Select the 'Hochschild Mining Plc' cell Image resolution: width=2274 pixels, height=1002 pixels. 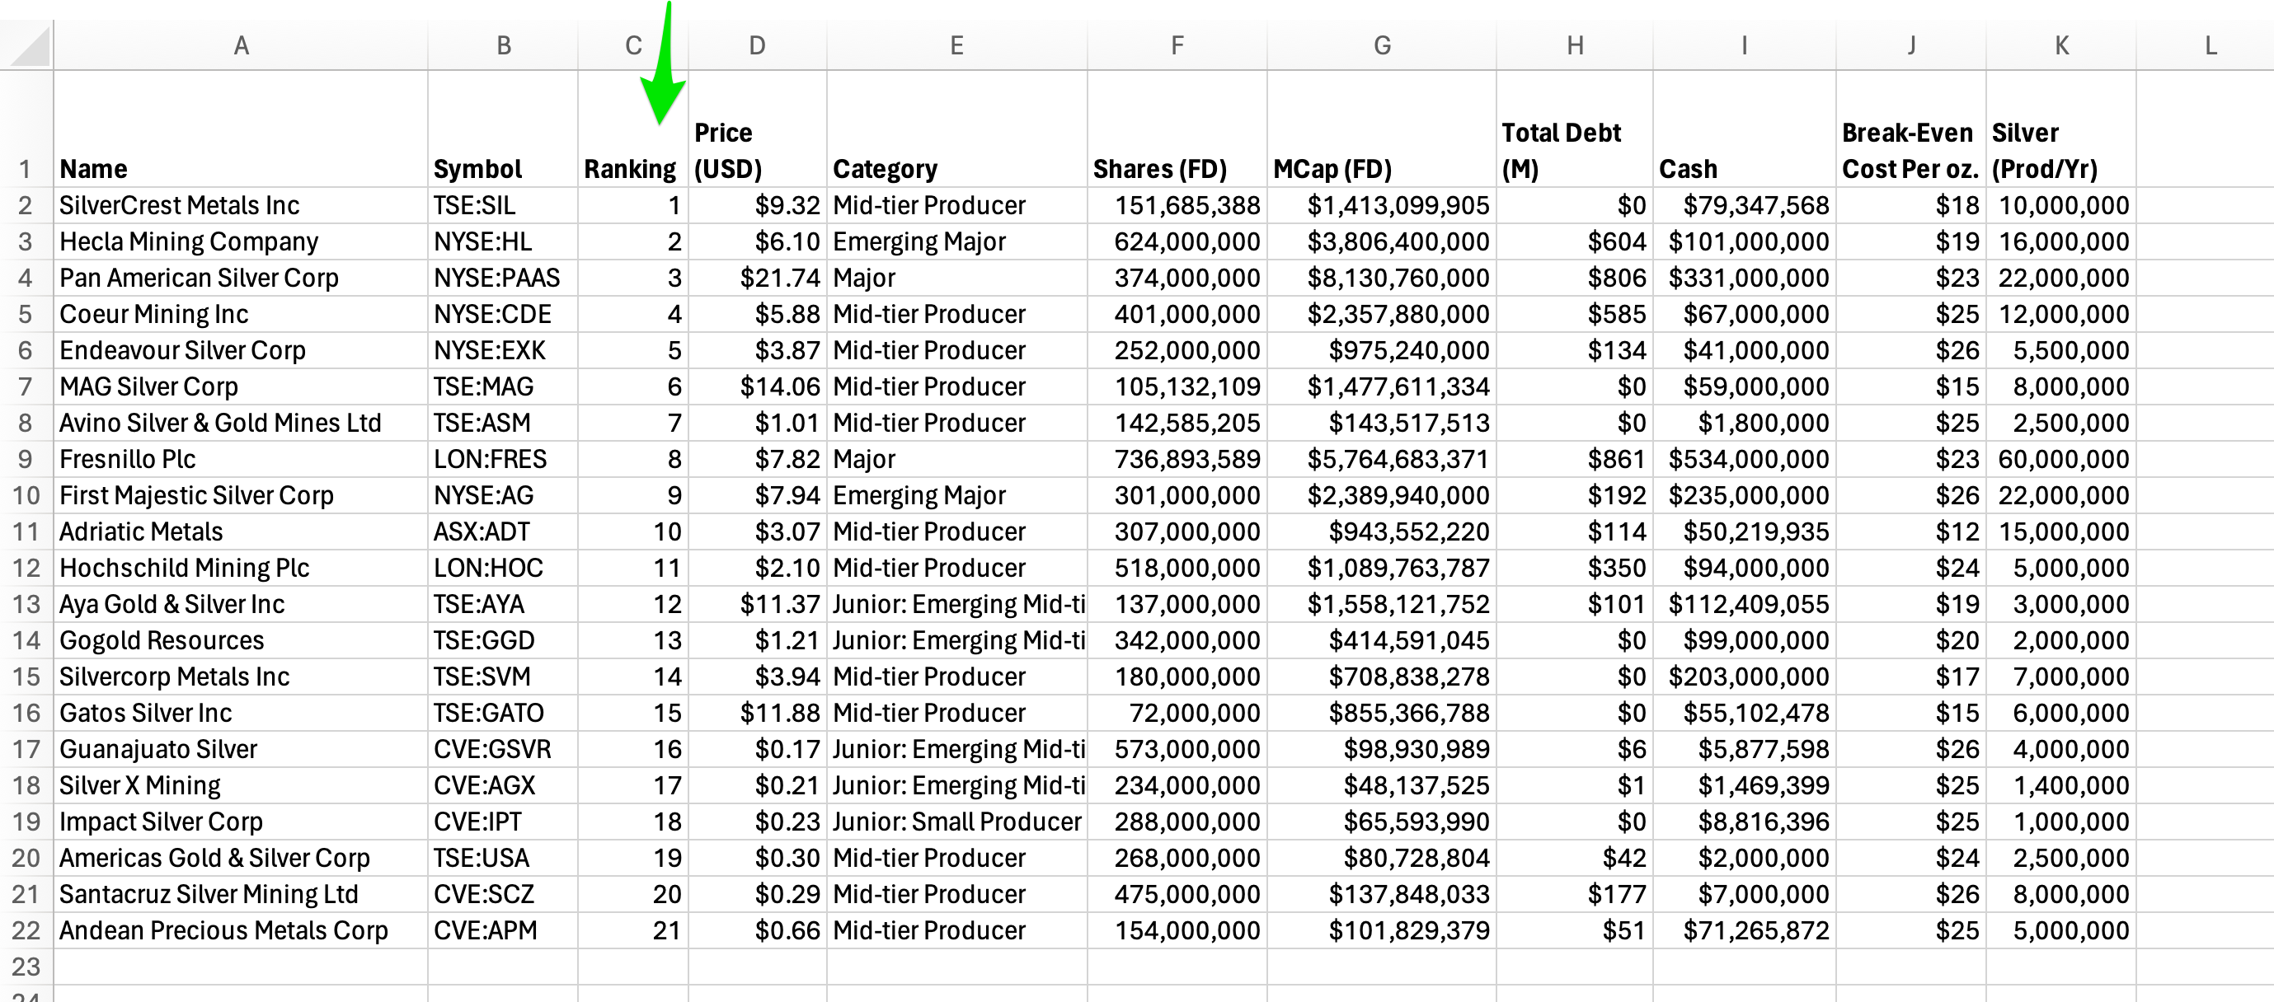click(241, 568)
